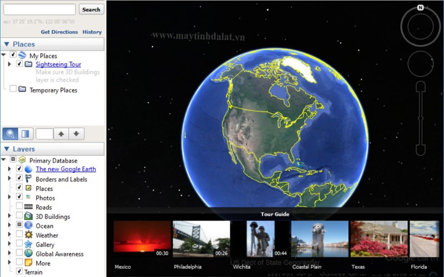Move item down with down arrow
Screen dimensions: 444x277
tap(76, 134)
